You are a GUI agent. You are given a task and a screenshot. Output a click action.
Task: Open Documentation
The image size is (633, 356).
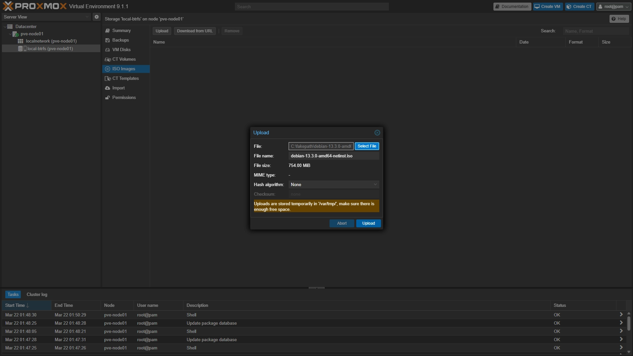point(512,7)
